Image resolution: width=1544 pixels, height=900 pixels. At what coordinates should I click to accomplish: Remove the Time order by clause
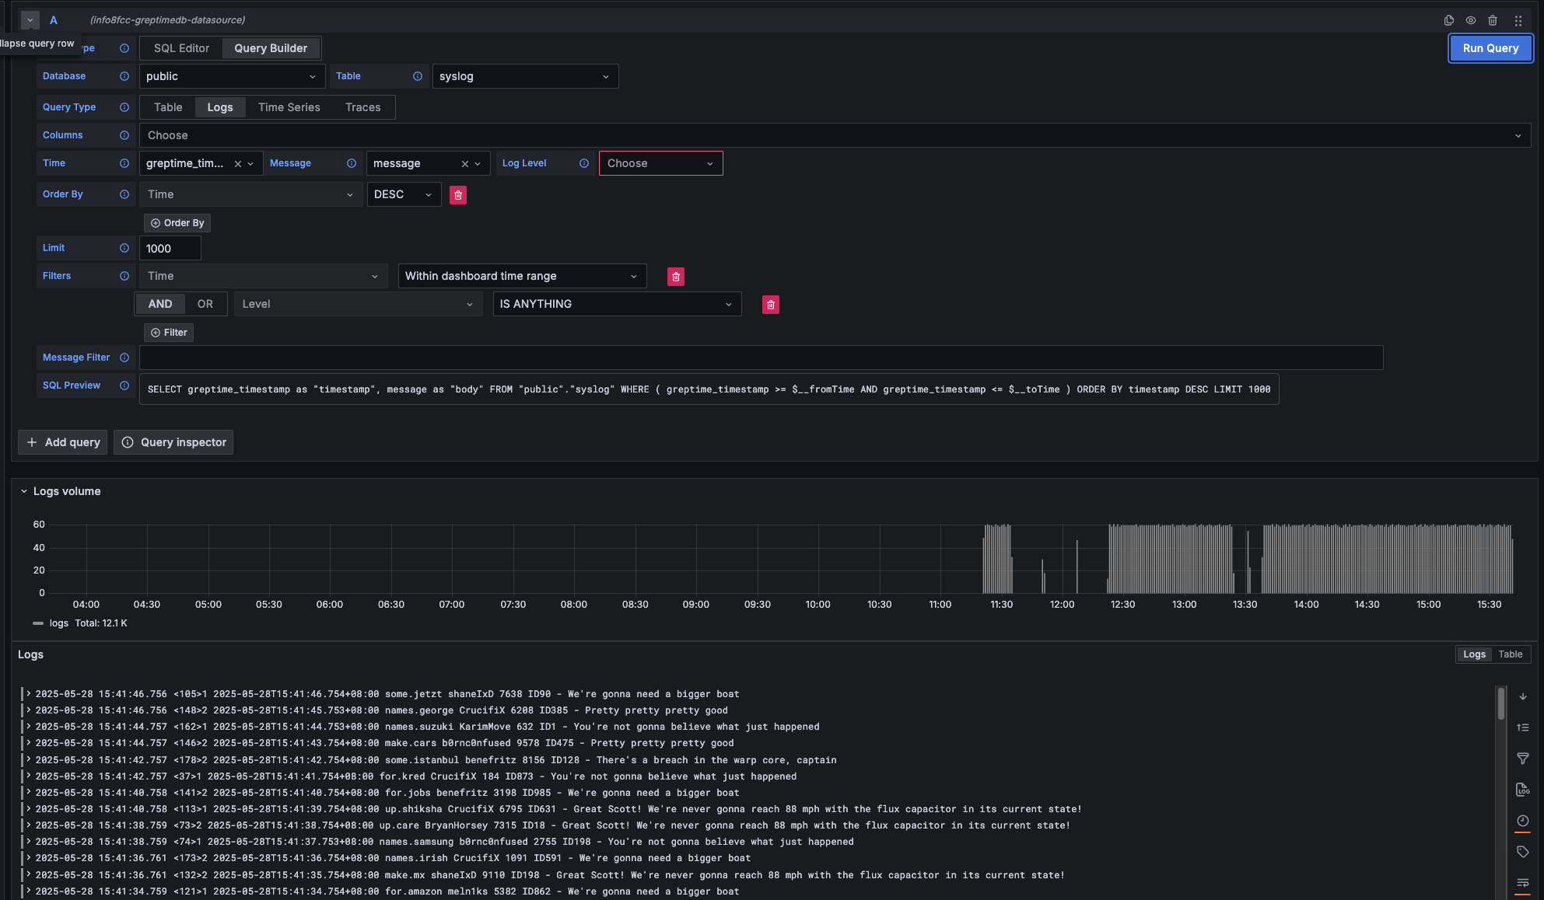tap(458, 195)
